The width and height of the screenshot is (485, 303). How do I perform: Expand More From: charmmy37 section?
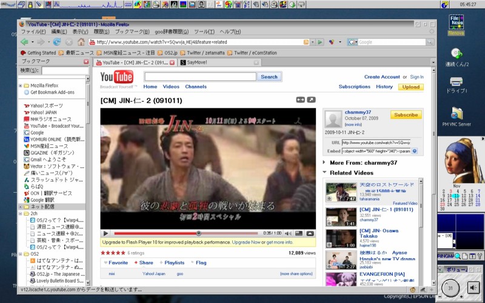pyautogui.click(x=324, y=162)
